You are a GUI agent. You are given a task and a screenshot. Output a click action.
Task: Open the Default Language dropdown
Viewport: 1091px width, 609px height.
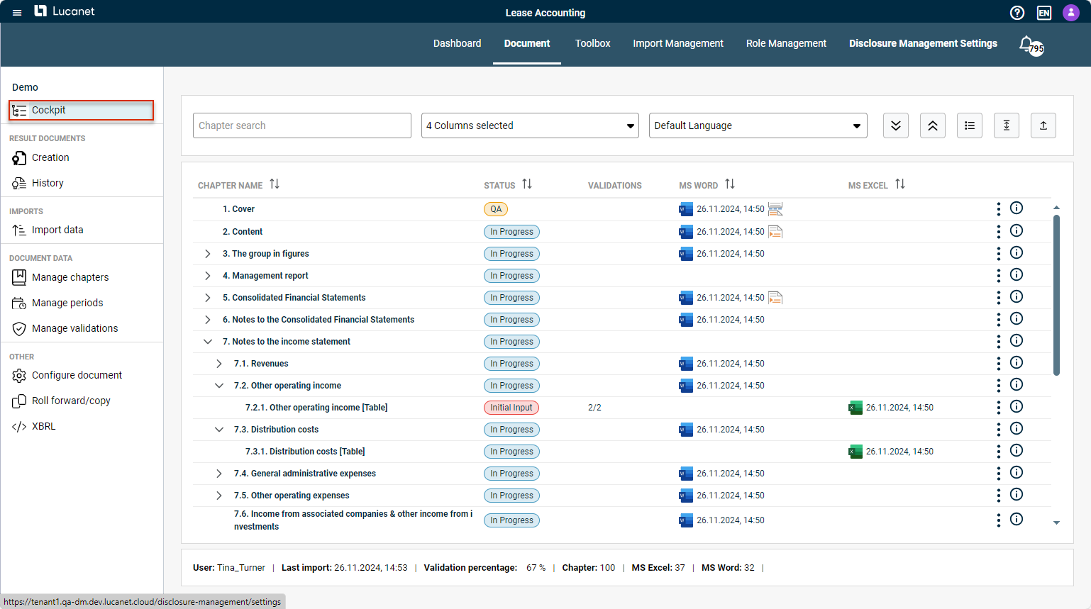pyautogui.click(x=758, y=125)
